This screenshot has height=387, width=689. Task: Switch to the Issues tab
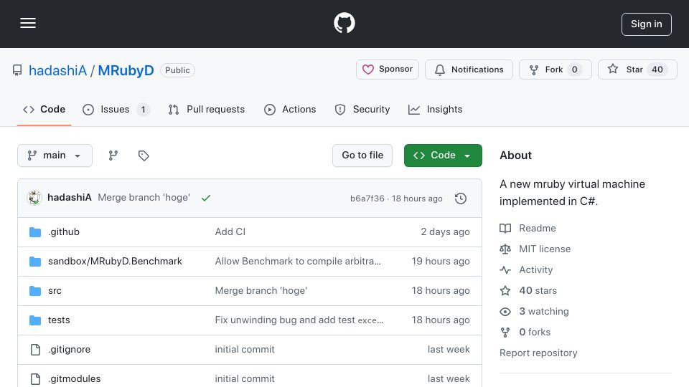click(116, 109)
